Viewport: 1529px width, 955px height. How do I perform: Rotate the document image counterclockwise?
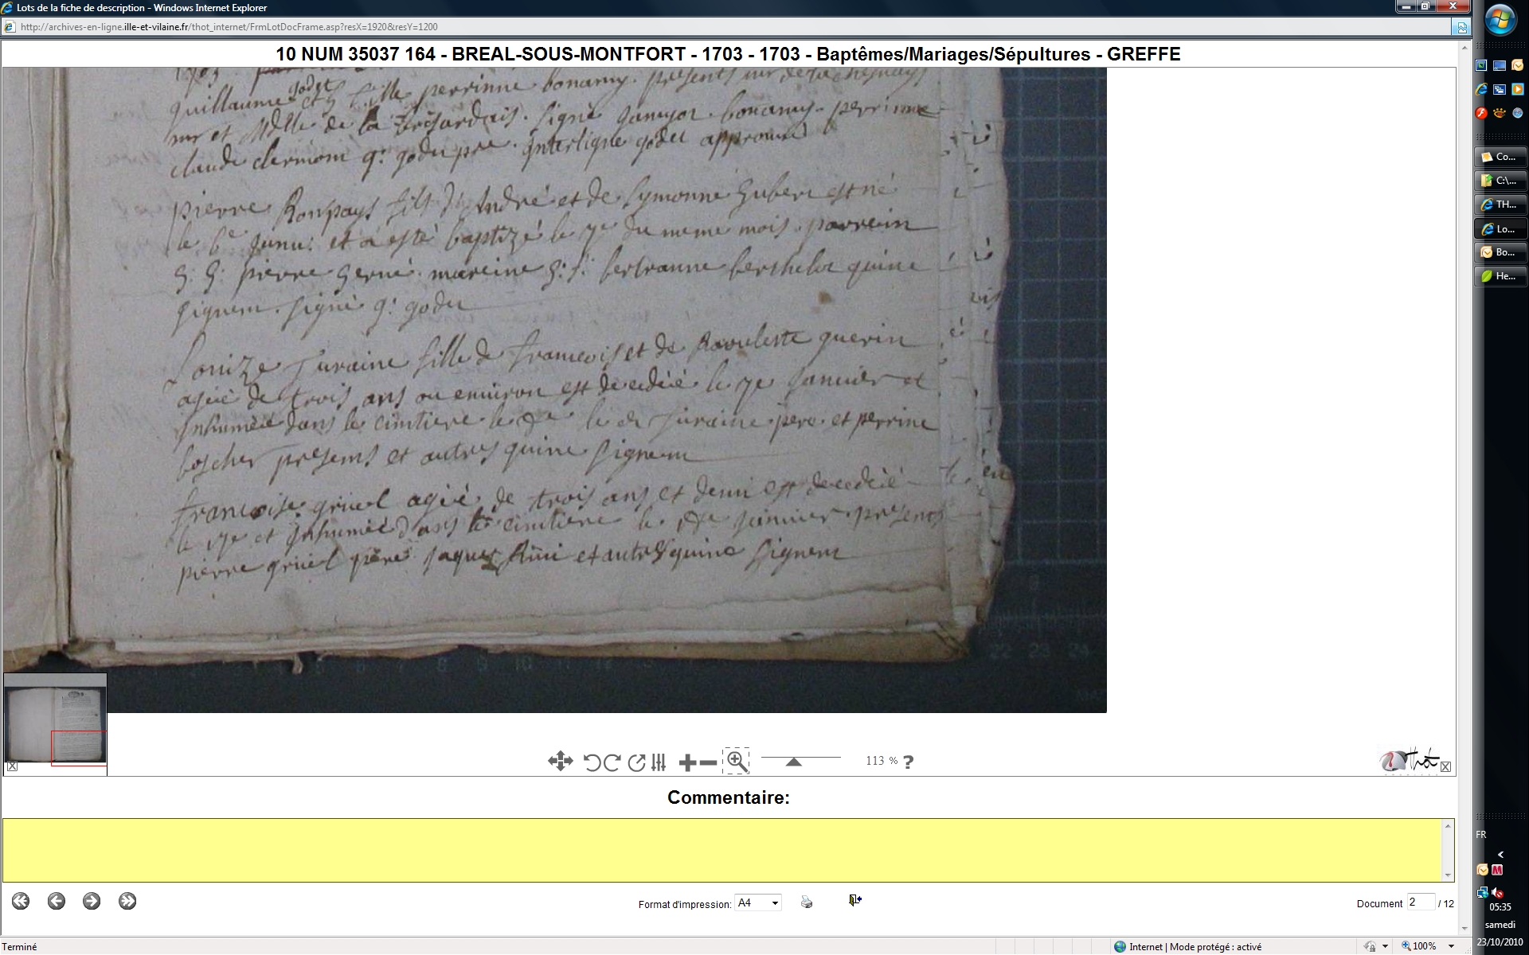coord(591,762)
